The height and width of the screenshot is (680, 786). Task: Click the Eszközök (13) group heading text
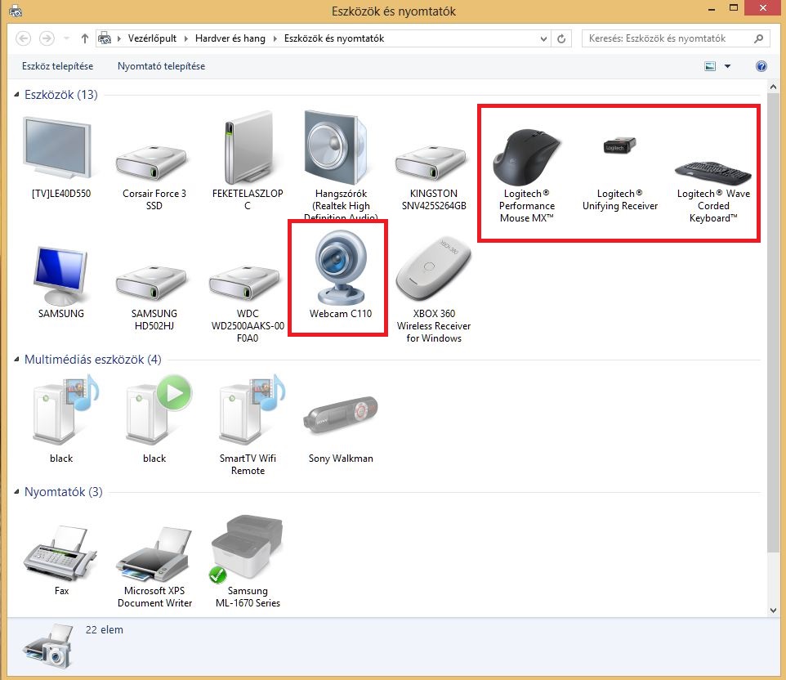click(x=61, y=95)
